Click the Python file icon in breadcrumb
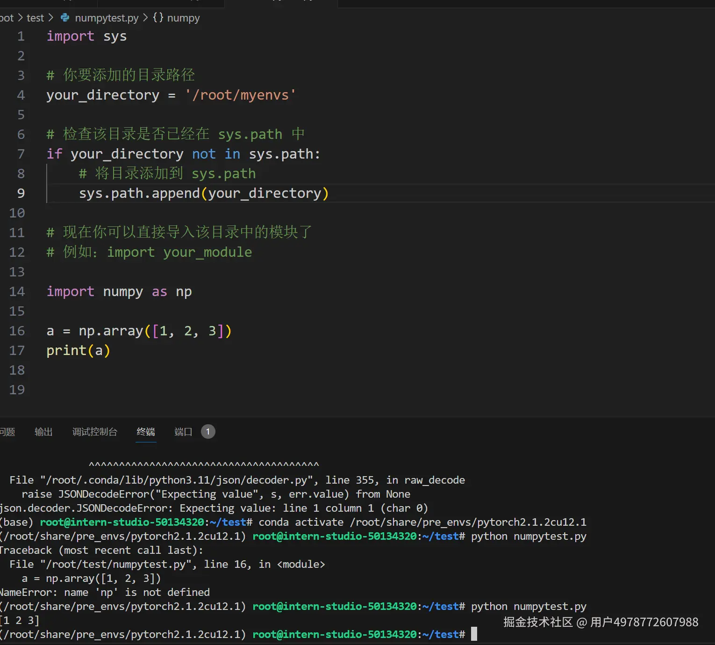 click(x=65, y=18)
